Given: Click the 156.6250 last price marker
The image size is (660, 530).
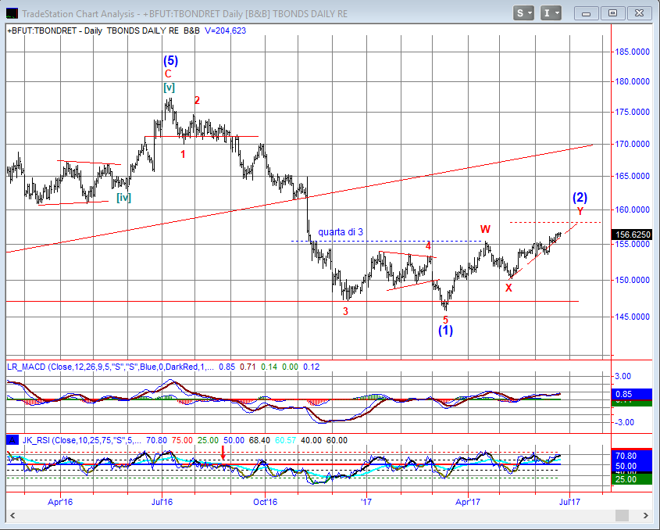Looking at the screenshot, I should (633, 235).
